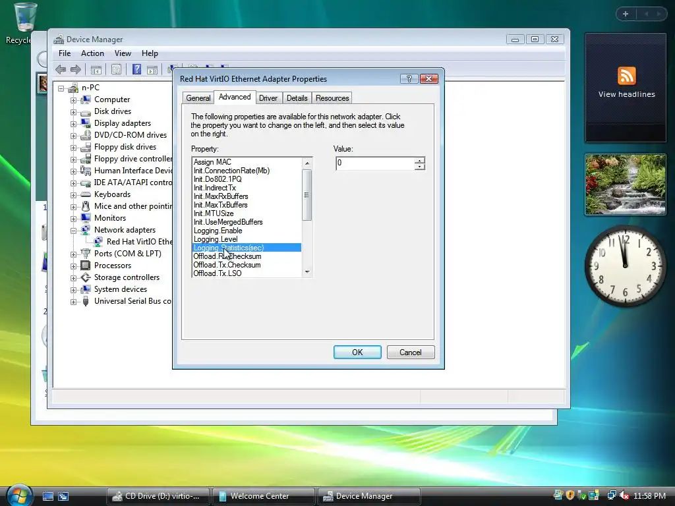Click the muted volume tray icon
This screenshot has width=675, height=506.
624,495
